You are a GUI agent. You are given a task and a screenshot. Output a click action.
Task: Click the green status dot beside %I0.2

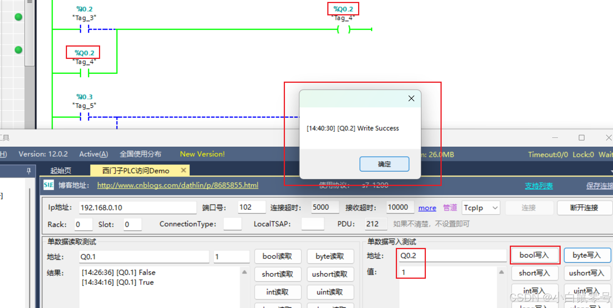[x=18, y=17]
